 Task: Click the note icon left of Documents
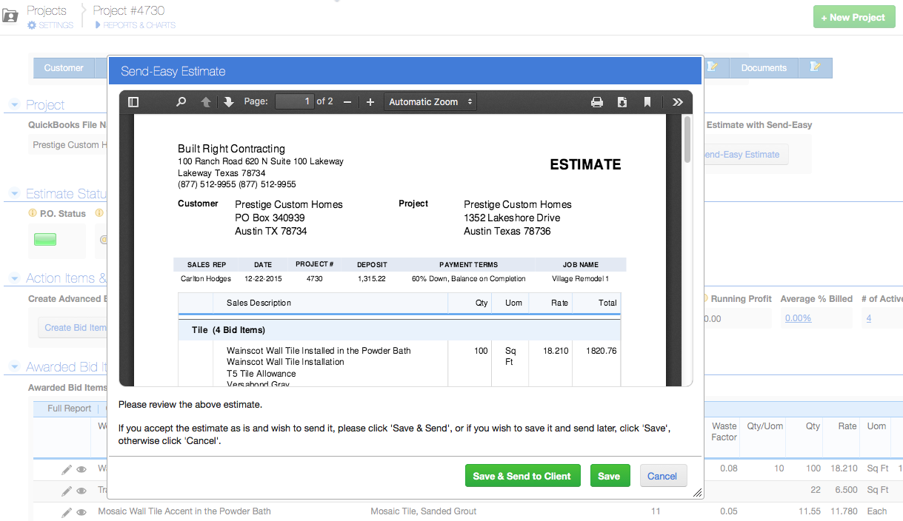point(713,67)
